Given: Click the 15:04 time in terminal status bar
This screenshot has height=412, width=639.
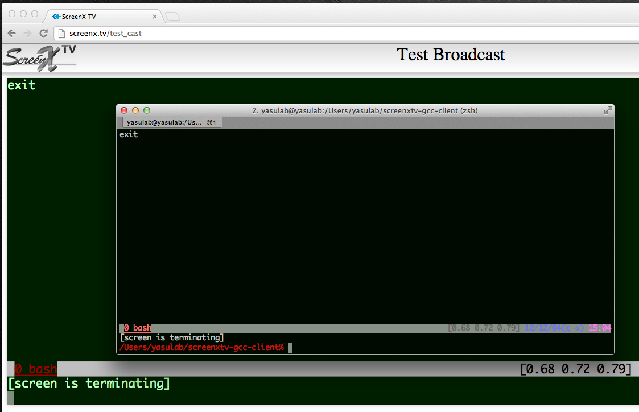Looking at the screenshot, I should [600, 328].
